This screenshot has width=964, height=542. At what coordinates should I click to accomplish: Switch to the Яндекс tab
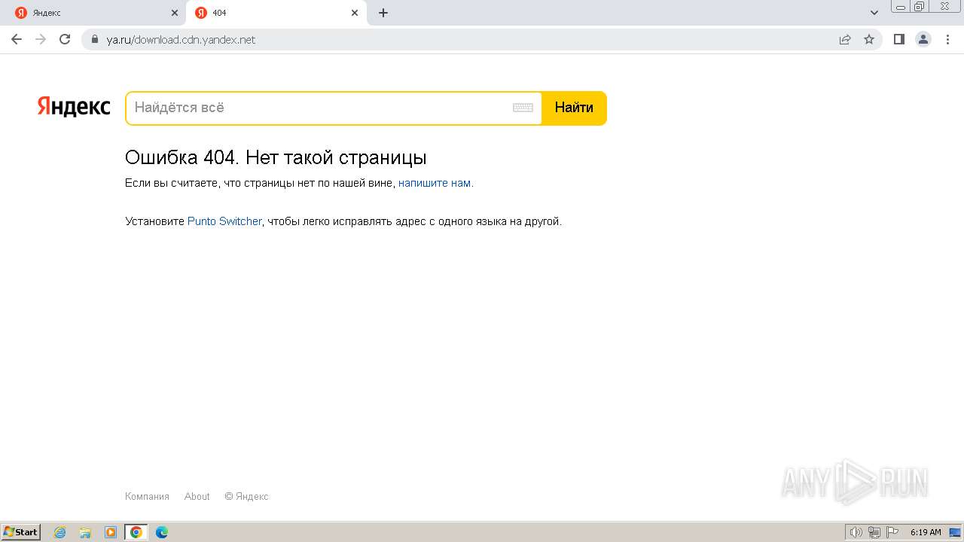[93, 13]
